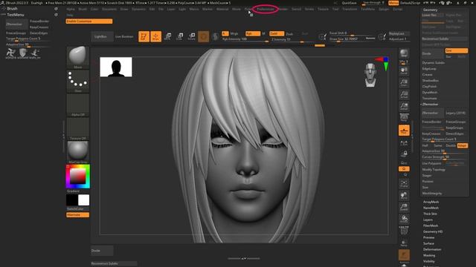This screenshot has width=476, height=267.
Task: Click the Transp transparency icon
Action: tap(404, 243)
